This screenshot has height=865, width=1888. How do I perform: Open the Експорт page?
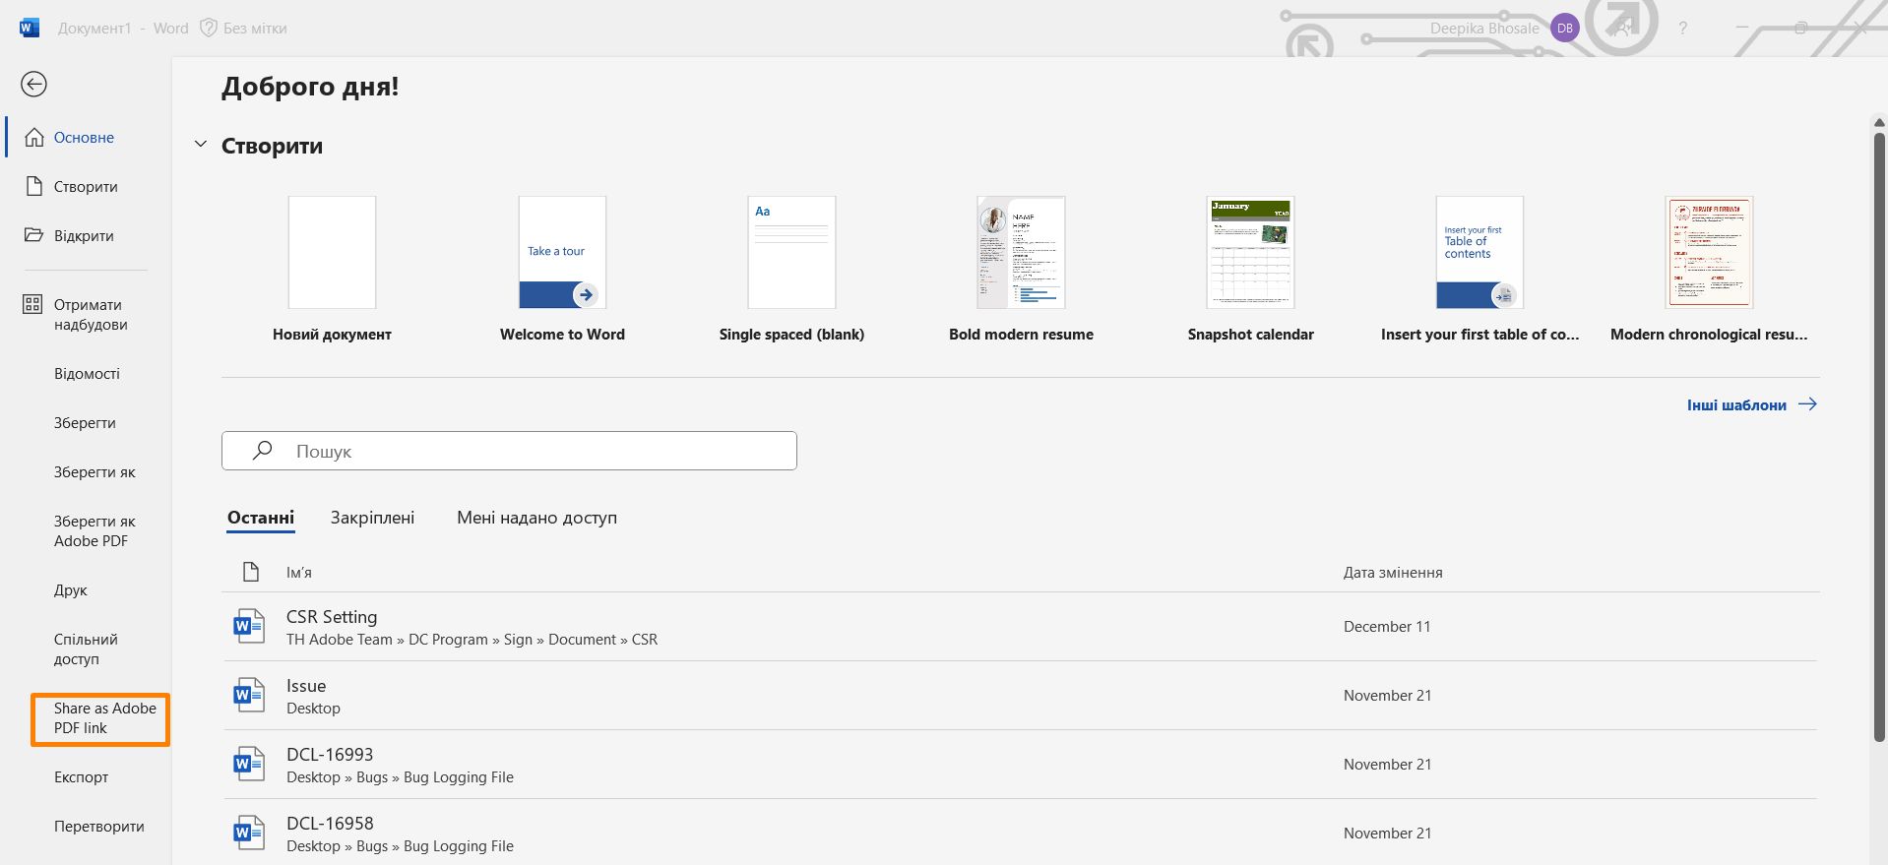82,777
